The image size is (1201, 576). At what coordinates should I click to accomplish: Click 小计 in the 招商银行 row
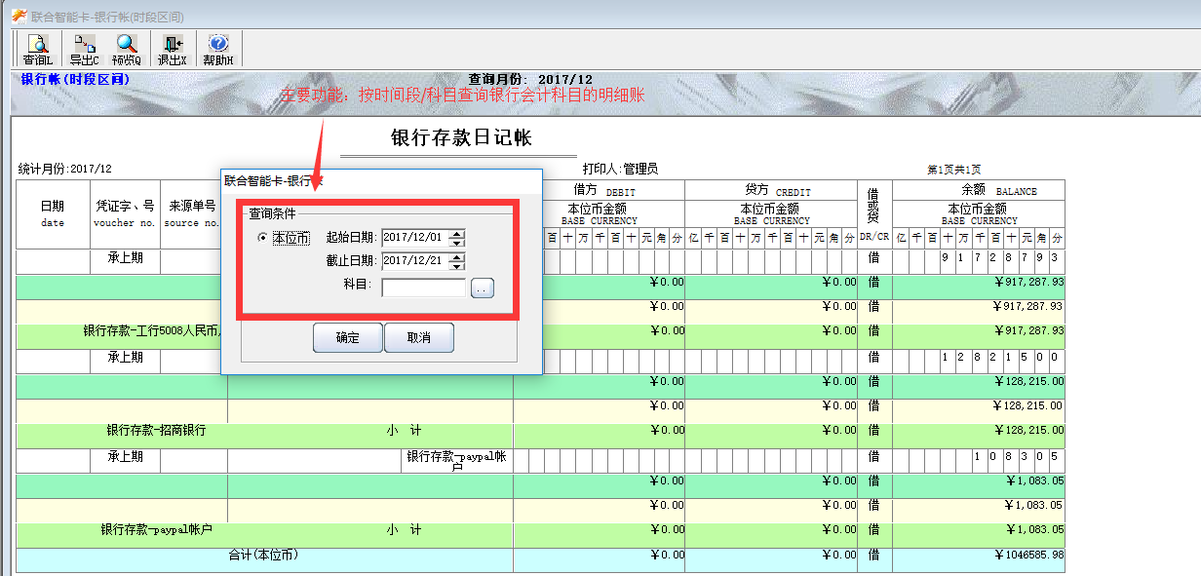pyautogui.click(x=404, y=430)
